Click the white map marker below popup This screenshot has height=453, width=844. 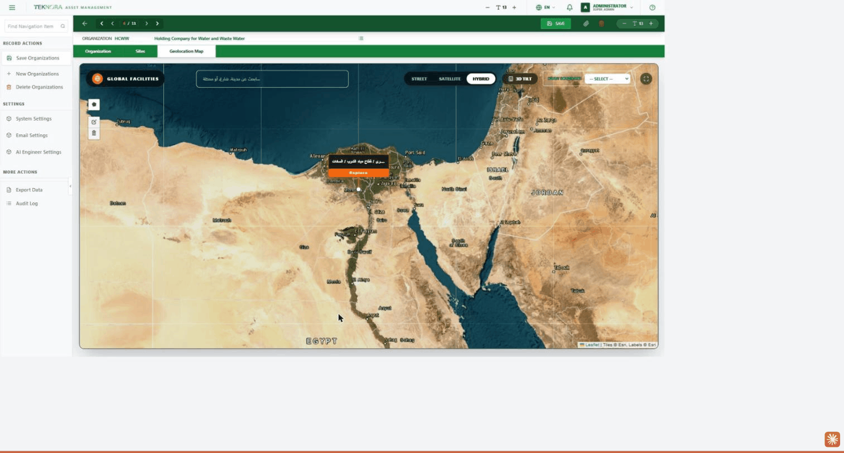coord(358,190)
